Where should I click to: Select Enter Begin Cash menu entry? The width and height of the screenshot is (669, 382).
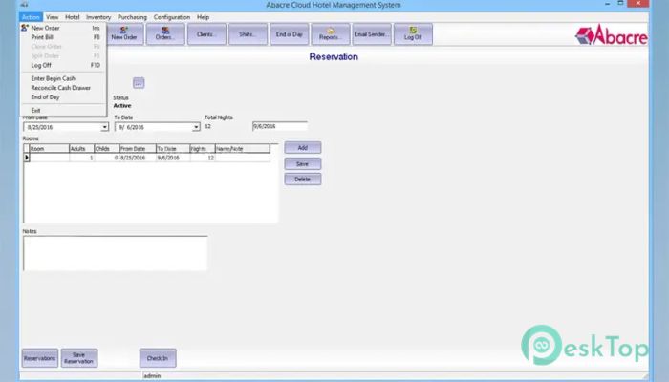pyautogui.click(x=63, y=78)
